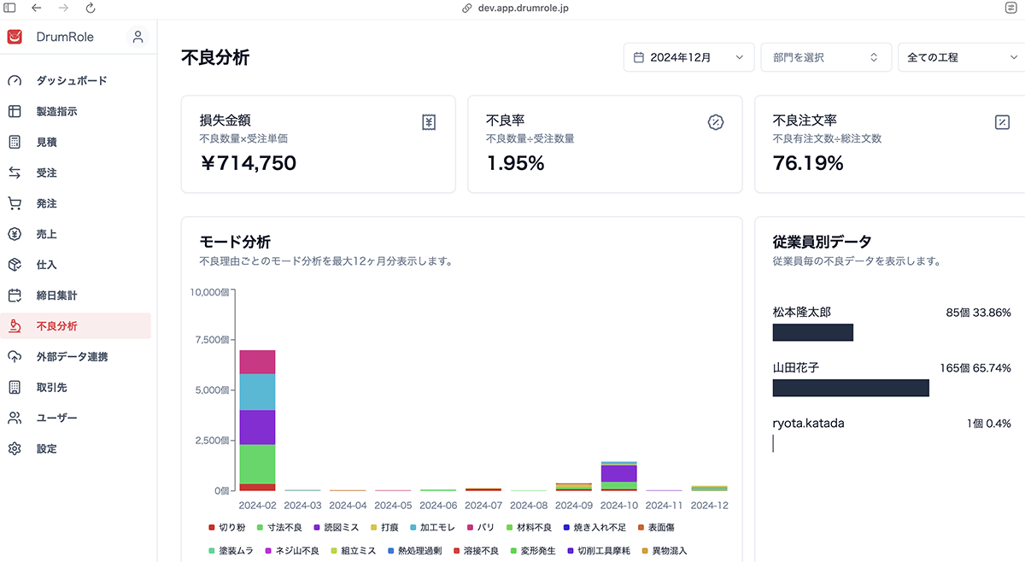Toggle the browser sidebar icon
1025x562 pixels.
click(x=9, y=8)
